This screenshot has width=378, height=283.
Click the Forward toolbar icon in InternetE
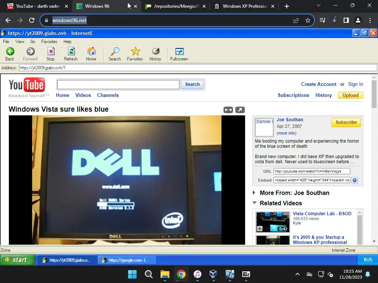[x=30, y=51]
